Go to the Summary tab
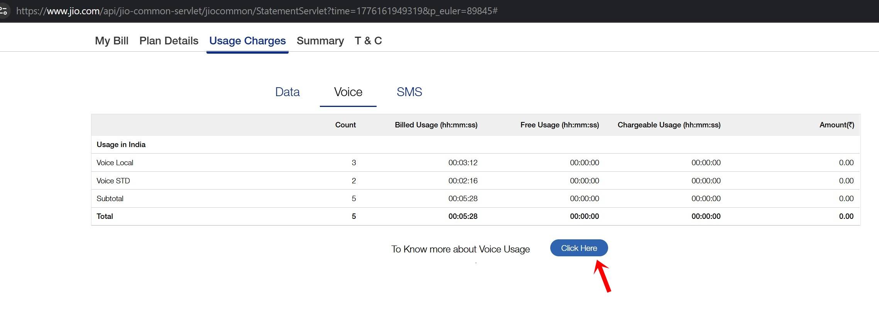Image resolution: width=879 pixels, height=320 pixels. [320, 41]
